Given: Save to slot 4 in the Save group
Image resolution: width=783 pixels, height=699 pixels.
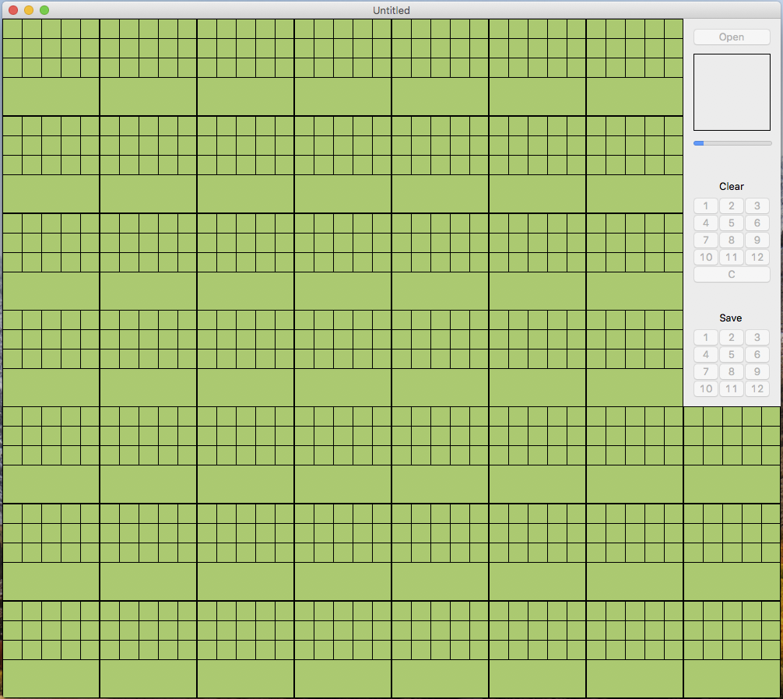Looking at the screenshot, I should [706, 354].
